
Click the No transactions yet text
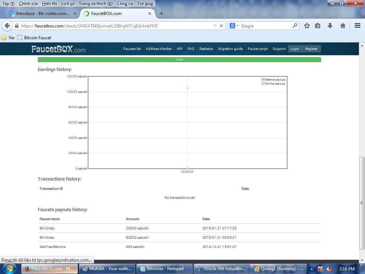coord(180,198)
